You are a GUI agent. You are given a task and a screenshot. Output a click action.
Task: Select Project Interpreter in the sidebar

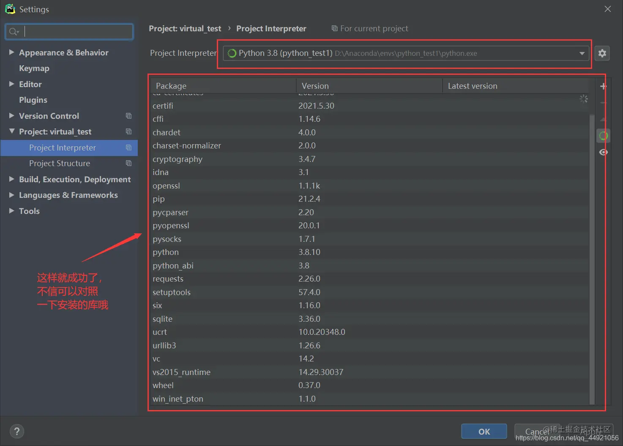point(69,148)
